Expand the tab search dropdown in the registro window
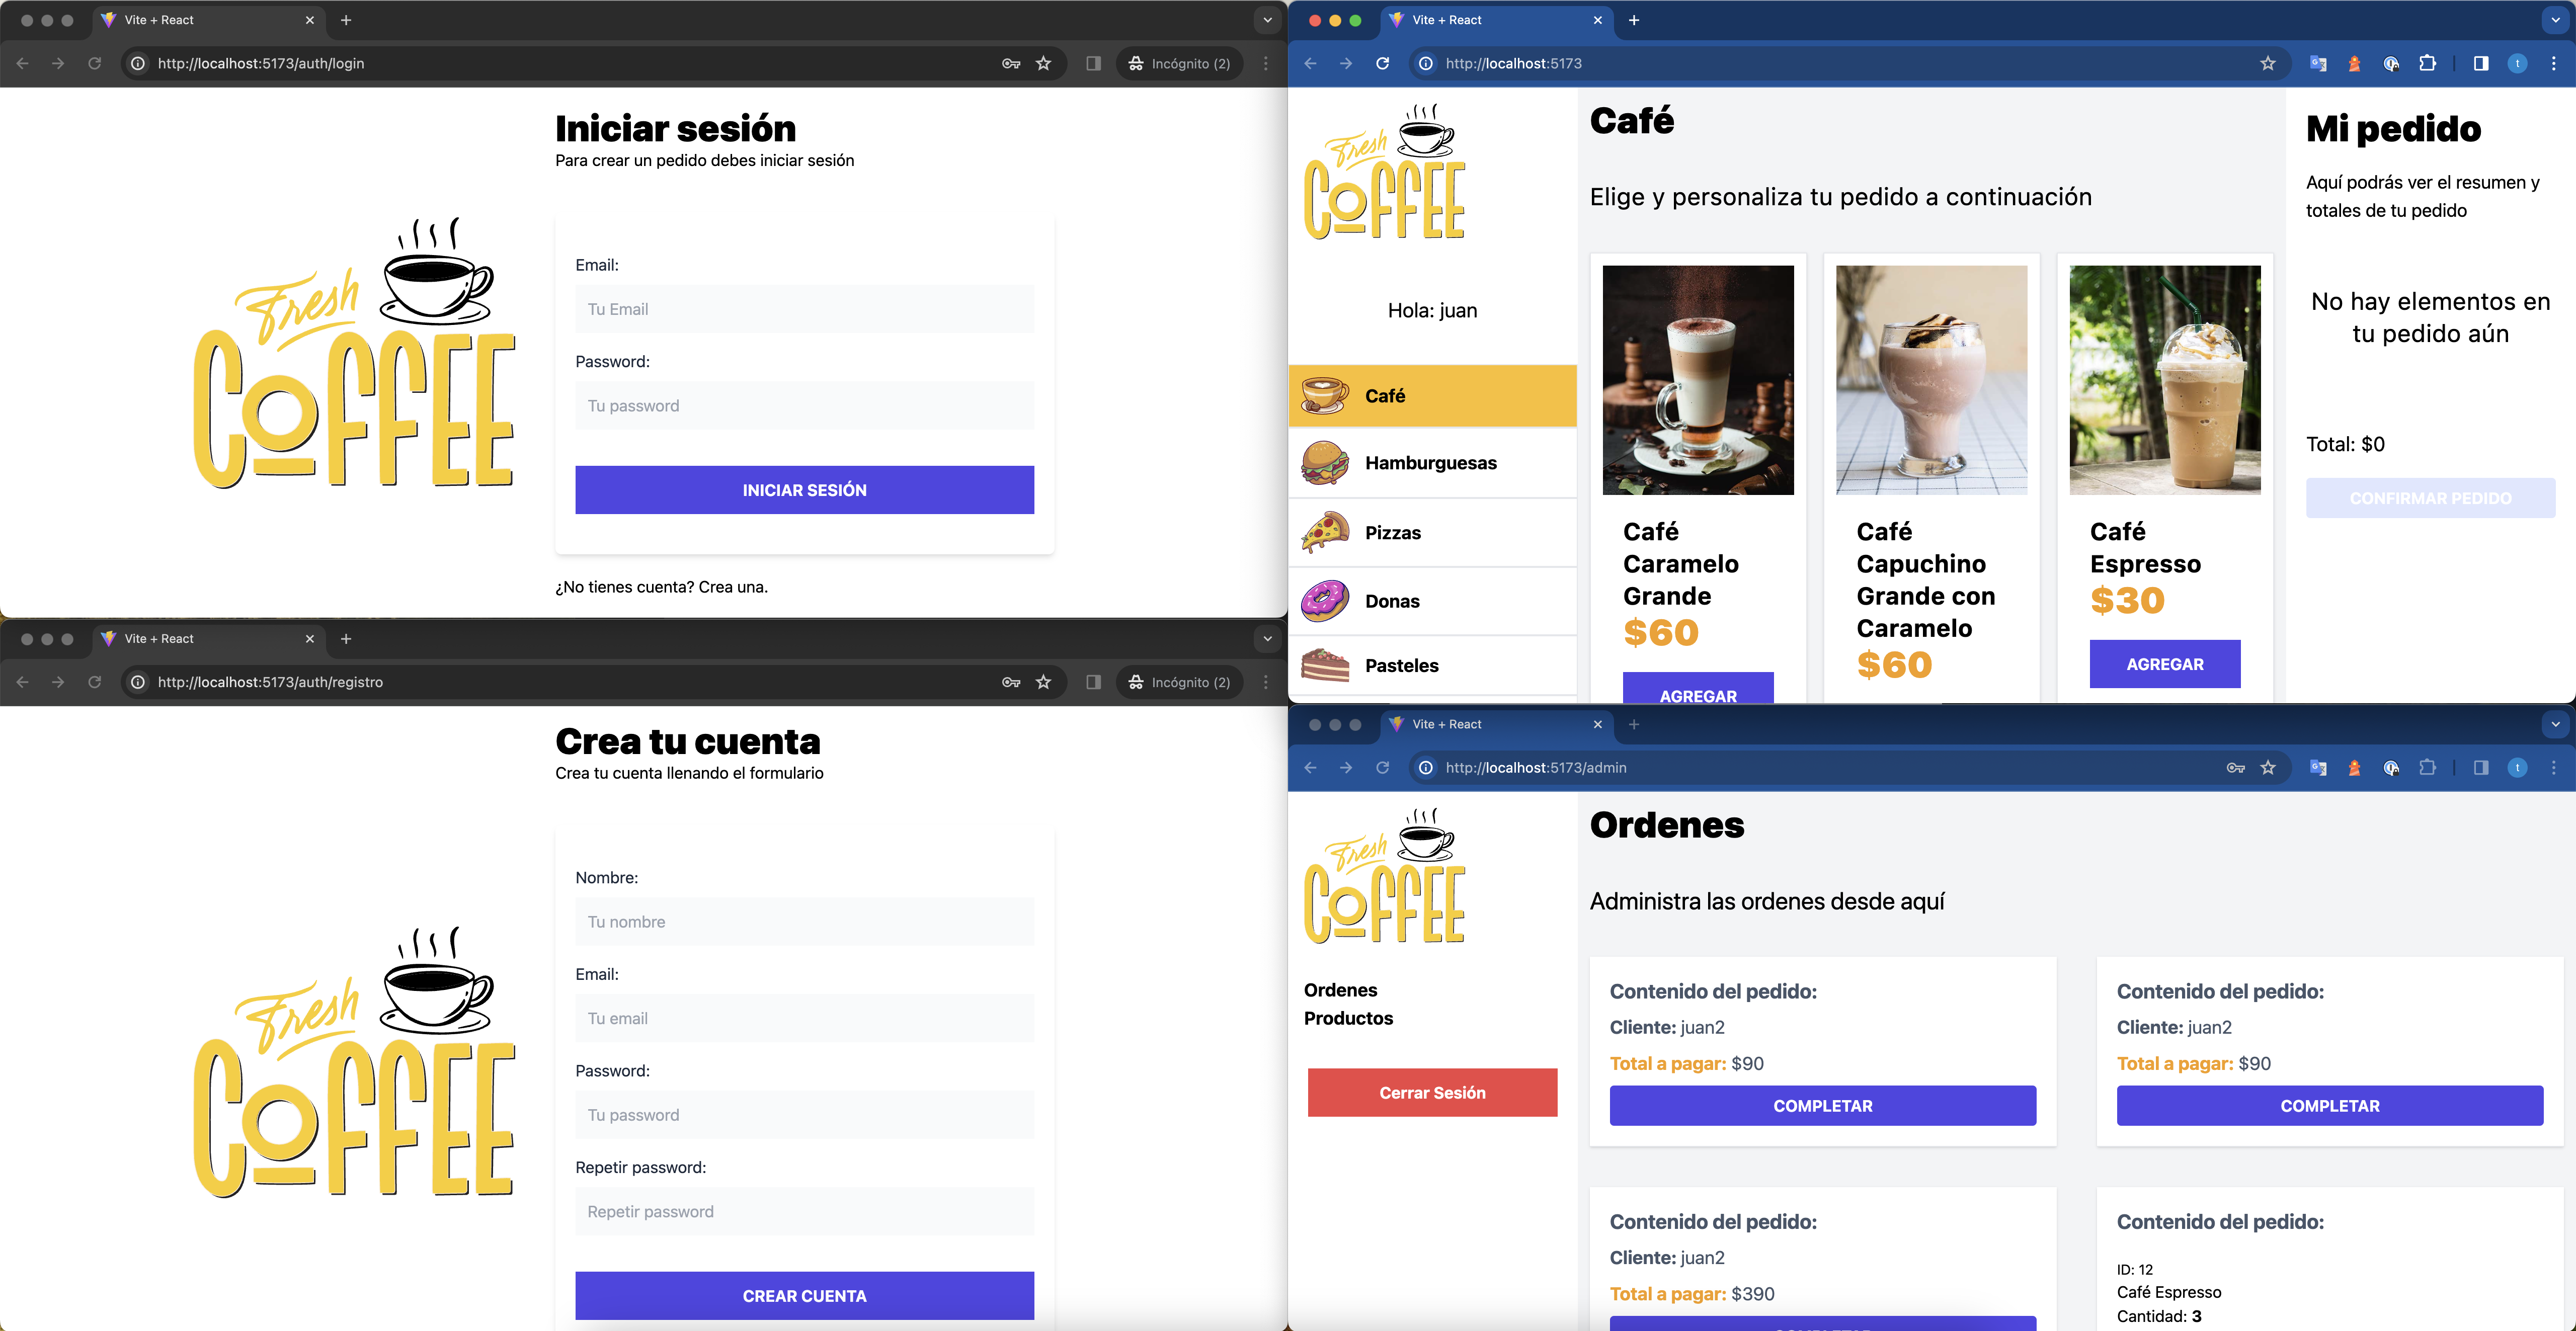The image size is (2576, 1331). click(x=1268, y=639)
